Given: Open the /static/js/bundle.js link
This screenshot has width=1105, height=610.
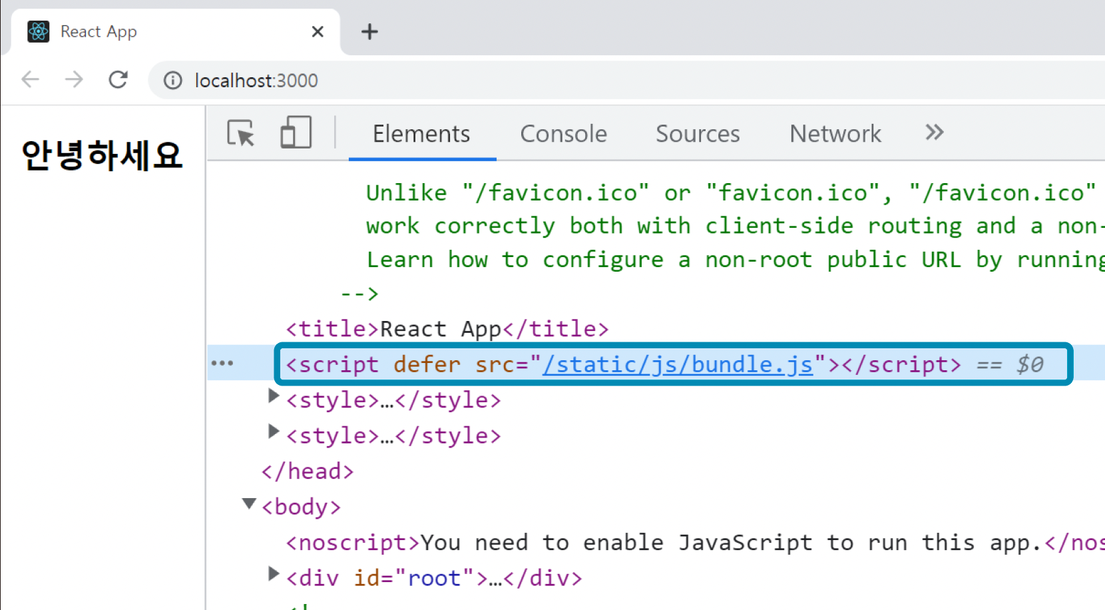Looking at the screenshot, I should coord(678,364).
